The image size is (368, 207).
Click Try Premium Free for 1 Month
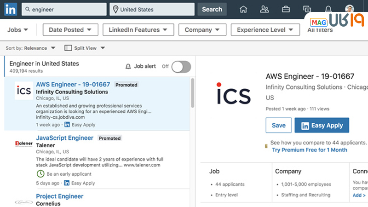coord(309,150)
